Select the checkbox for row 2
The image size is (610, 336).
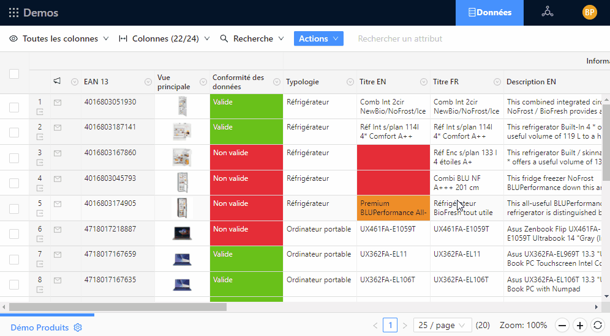[14, 133]
